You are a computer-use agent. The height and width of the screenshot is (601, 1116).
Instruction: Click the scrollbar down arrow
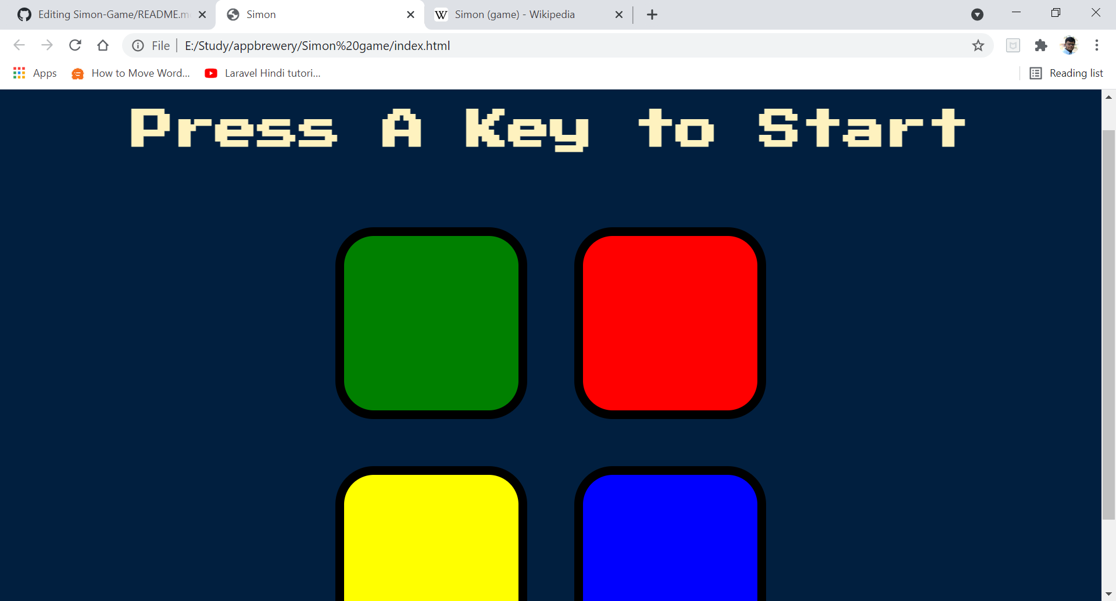pyautogui.click(x=1109, y=594)
